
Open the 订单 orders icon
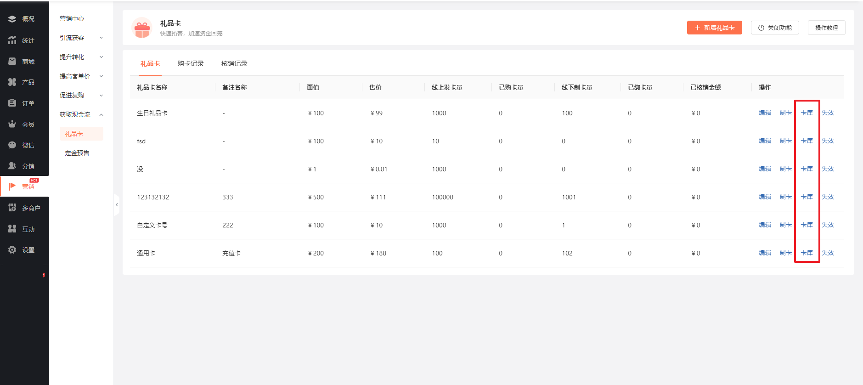click(12, 103)
